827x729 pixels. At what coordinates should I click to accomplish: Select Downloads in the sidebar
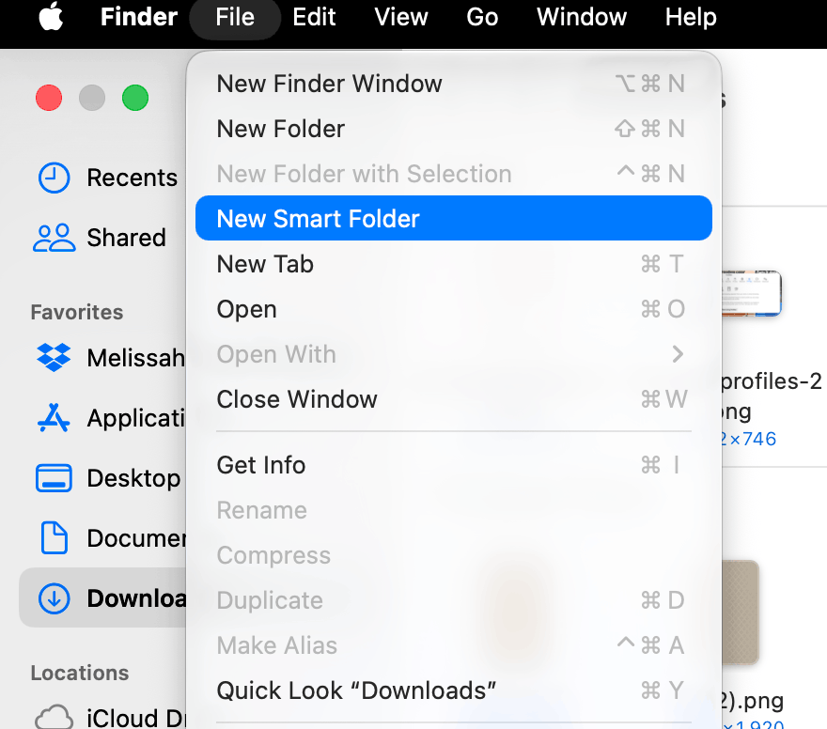[102, 597]
